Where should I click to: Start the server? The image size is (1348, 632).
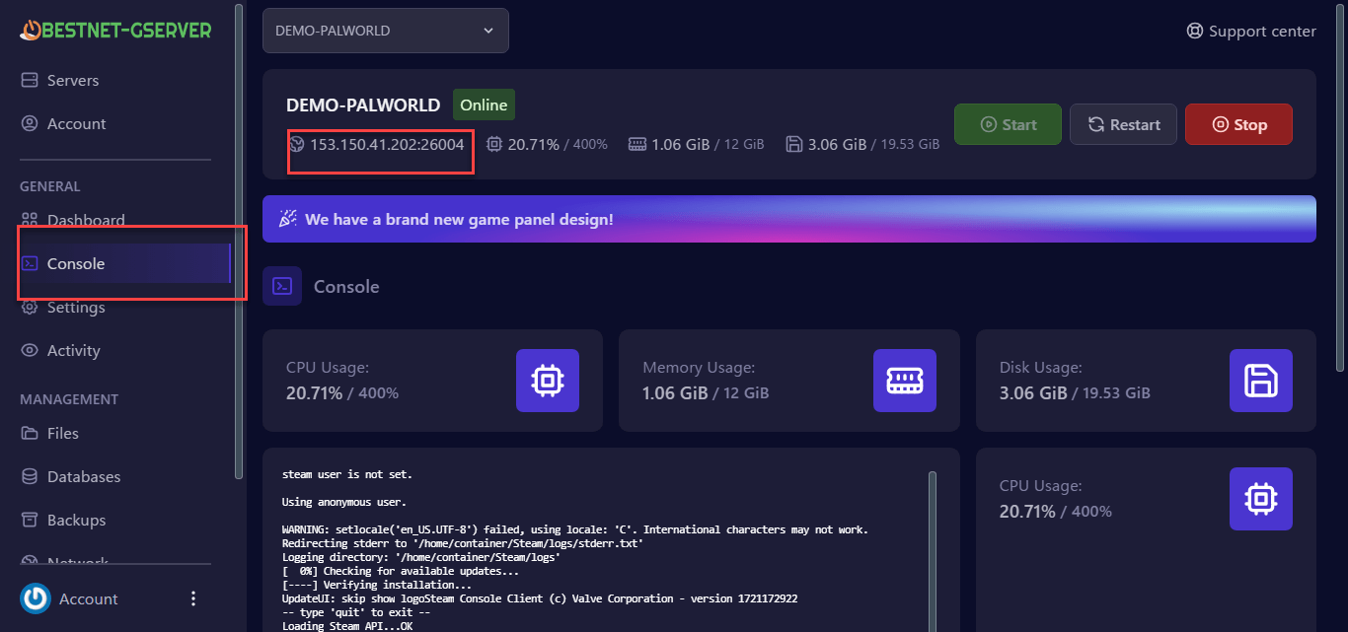tap(1008, 124)
